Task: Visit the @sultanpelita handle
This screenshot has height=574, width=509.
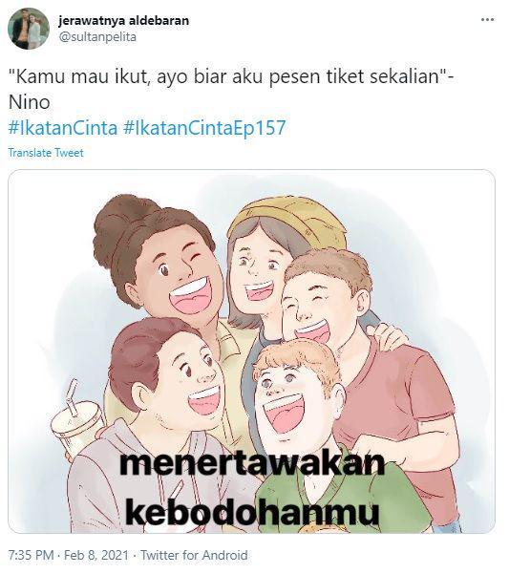Action: pos(97,37)
